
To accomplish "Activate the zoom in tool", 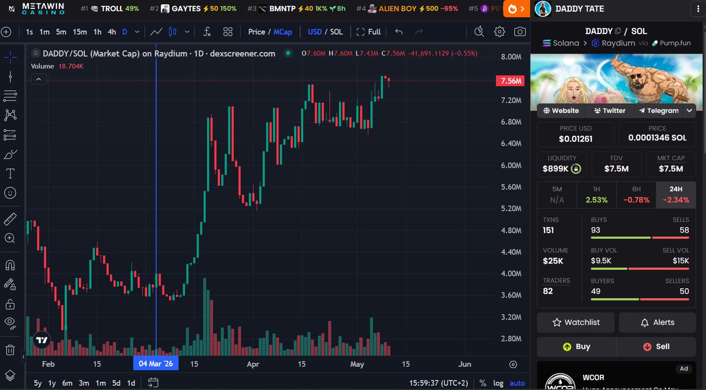I will [10, 238].
